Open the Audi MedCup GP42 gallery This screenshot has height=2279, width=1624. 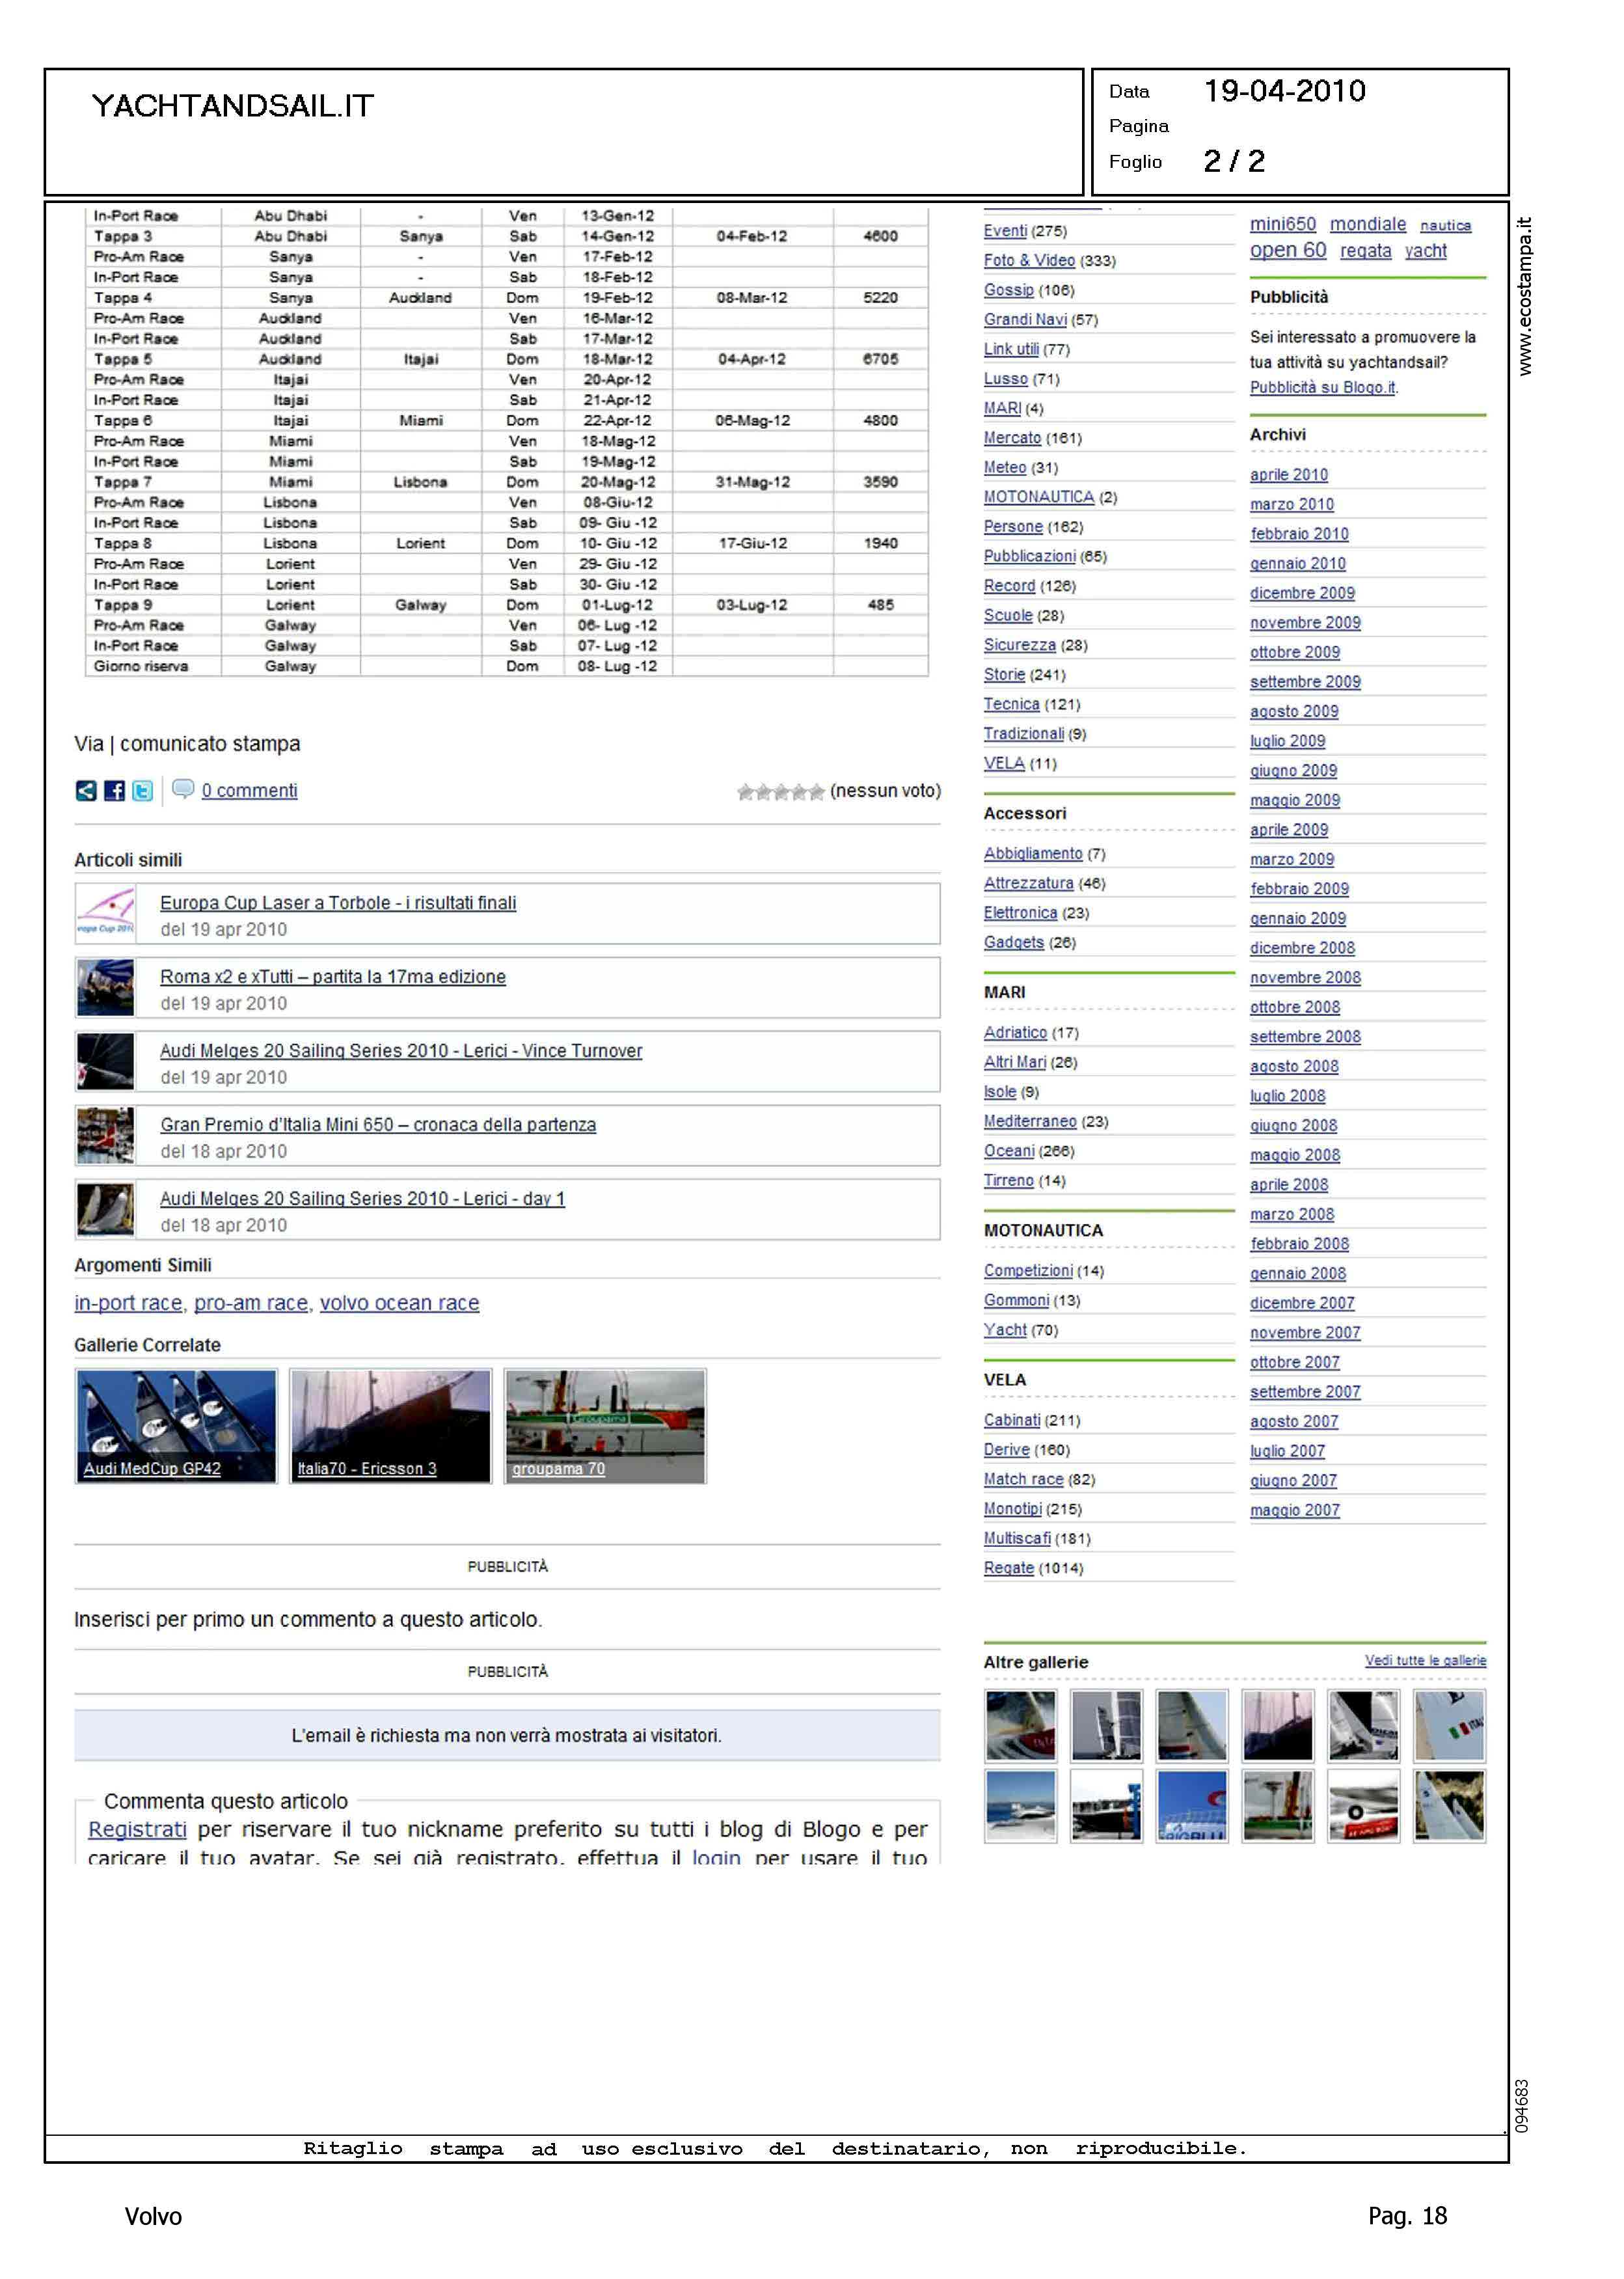[x=176, y=1425]
